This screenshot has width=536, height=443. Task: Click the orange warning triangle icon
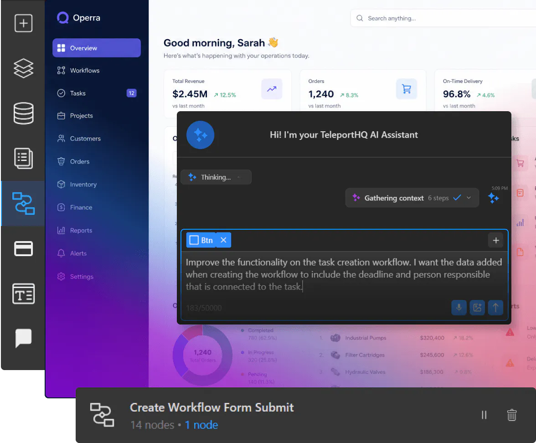click(x=510, y=363)
